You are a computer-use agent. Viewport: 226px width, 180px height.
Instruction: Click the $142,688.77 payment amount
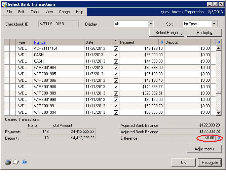(152, 87)
